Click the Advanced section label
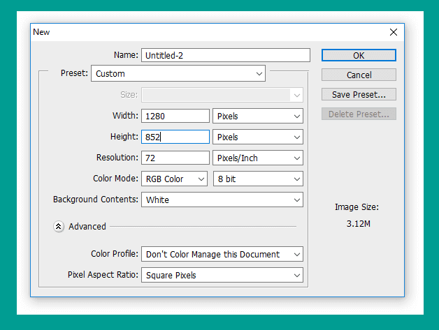This screenshot has width=439, height=330. coord(87,226)
